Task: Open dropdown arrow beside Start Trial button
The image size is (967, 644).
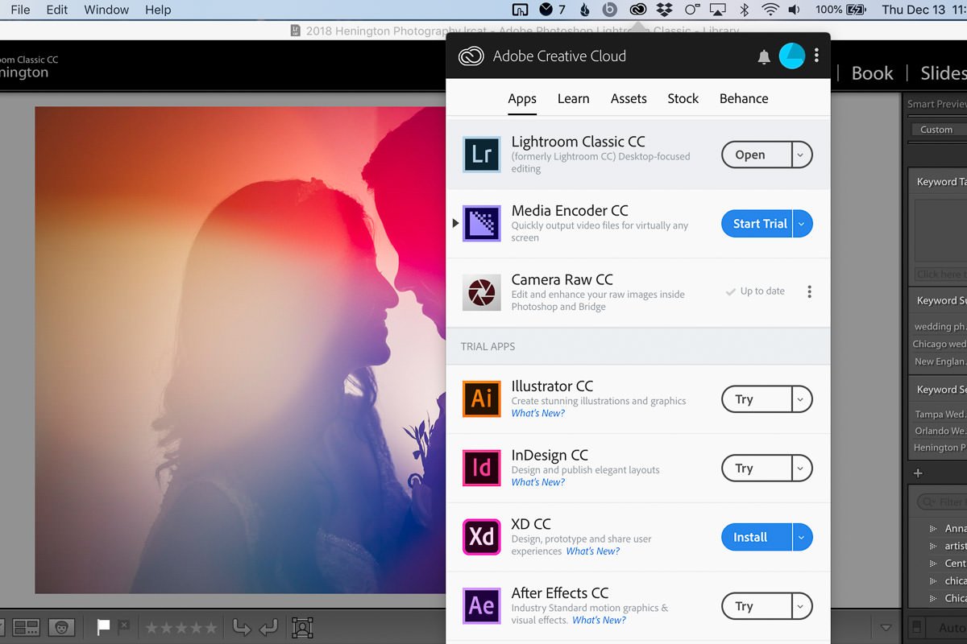Action: [802, 224]
